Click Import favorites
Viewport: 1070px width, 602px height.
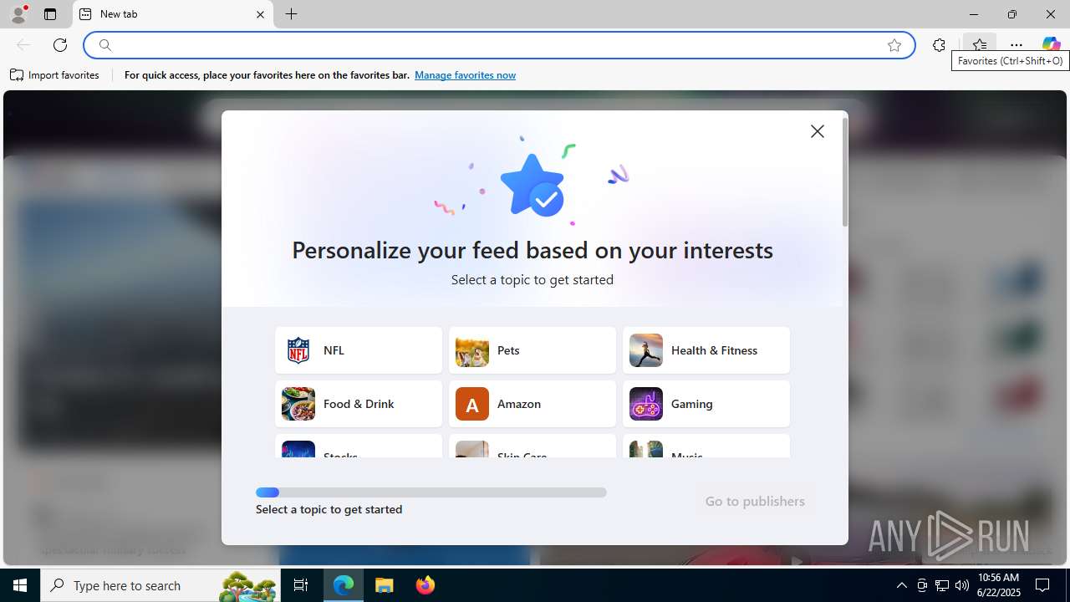pyautogui.click(x=55, y=75)
